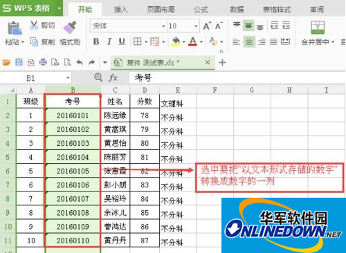This screenshot has height=253, width=346.
Task: Align text right
Action: tap(262, 41)
